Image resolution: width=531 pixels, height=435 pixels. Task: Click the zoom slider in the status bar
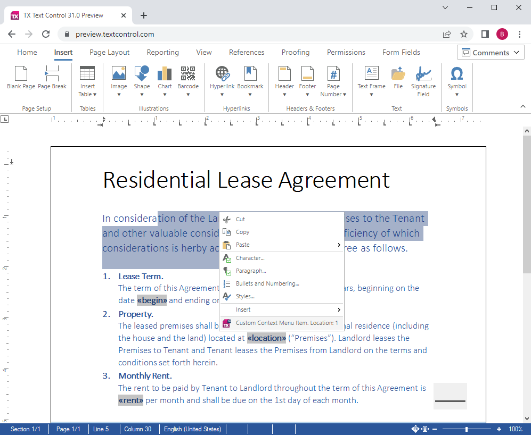coord(467,429)
